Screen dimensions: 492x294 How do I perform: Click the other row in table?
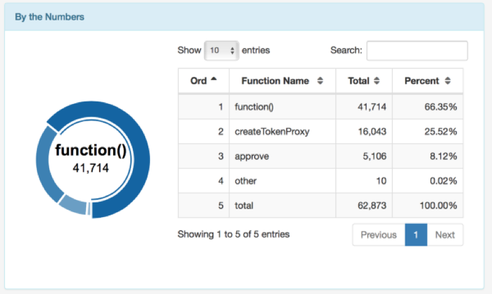[320, 181]
